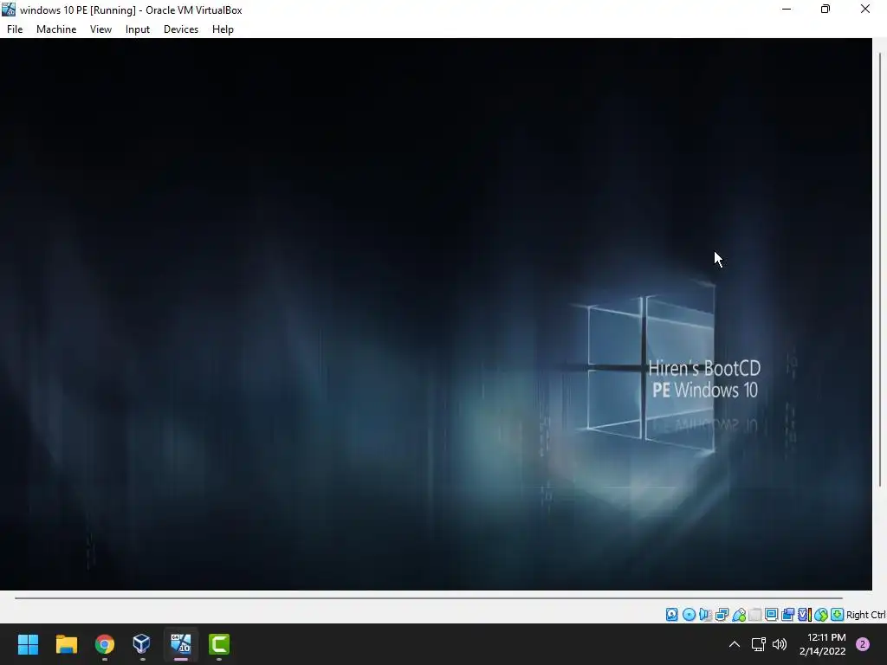Open the File menu
The width and height of the screenshot is (887, 665).
coord(15,29)
